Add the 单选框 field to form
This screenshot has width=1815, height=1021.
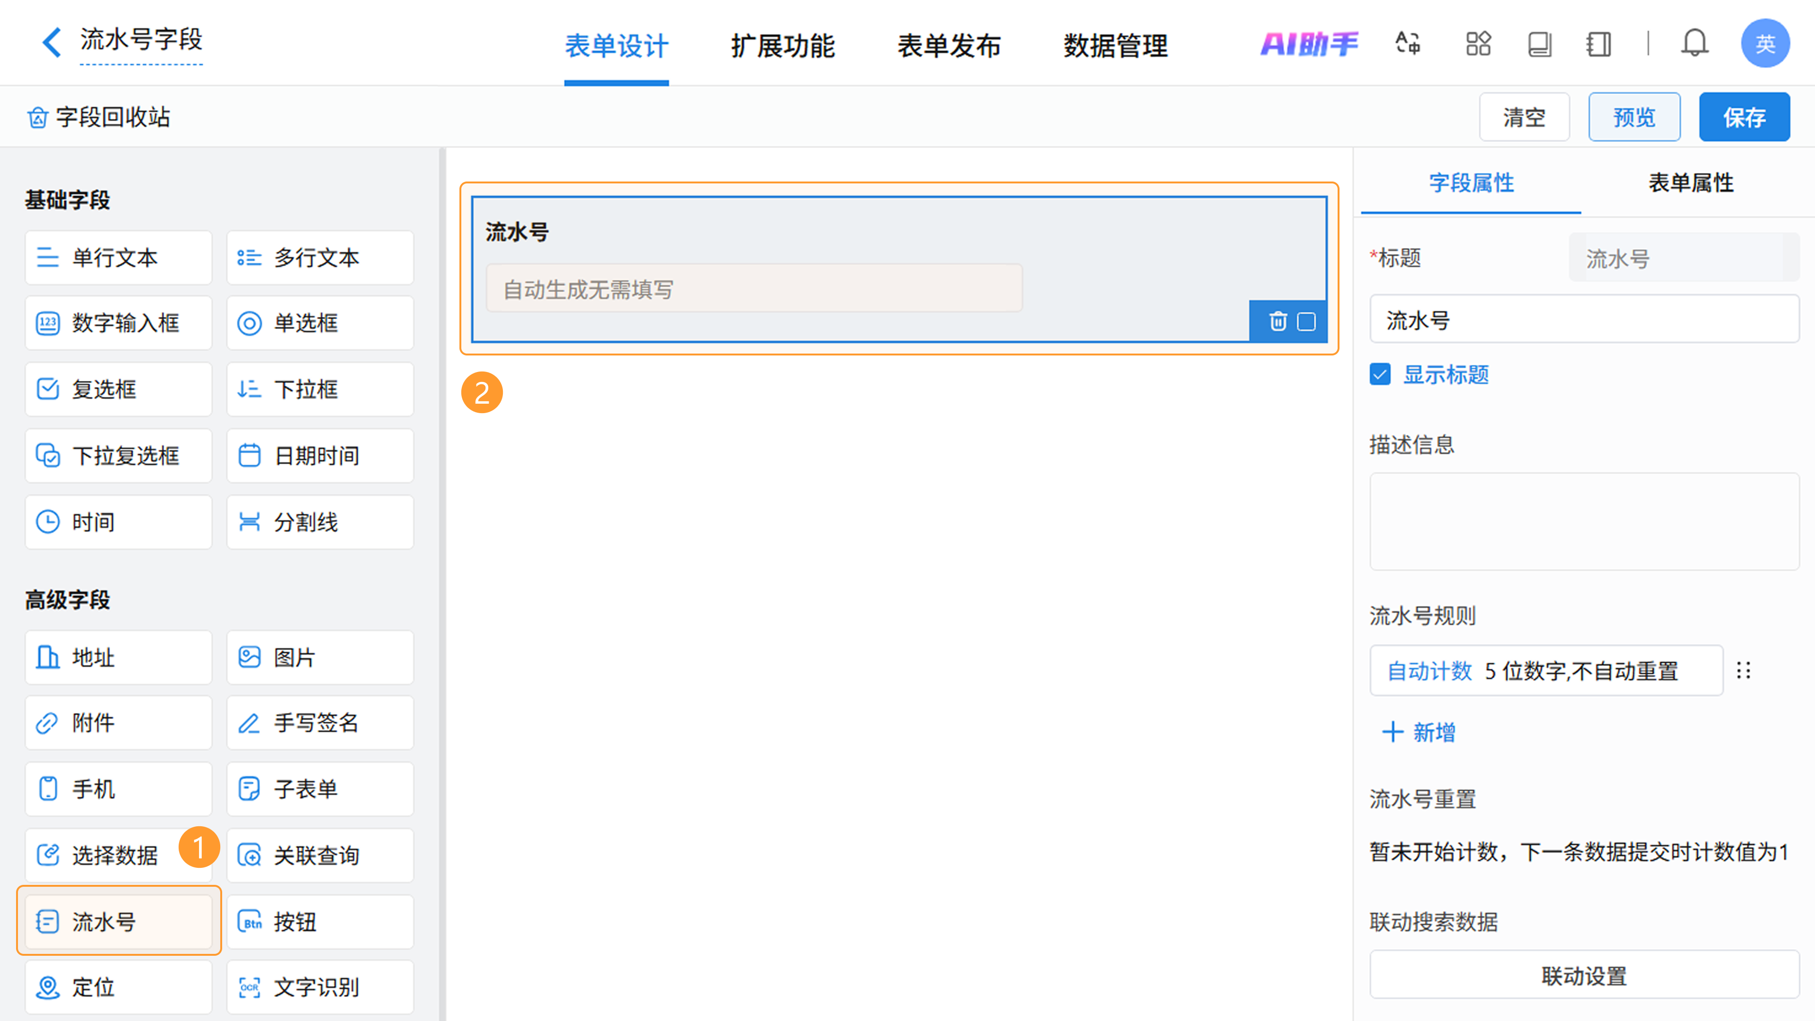pos(320,323)
